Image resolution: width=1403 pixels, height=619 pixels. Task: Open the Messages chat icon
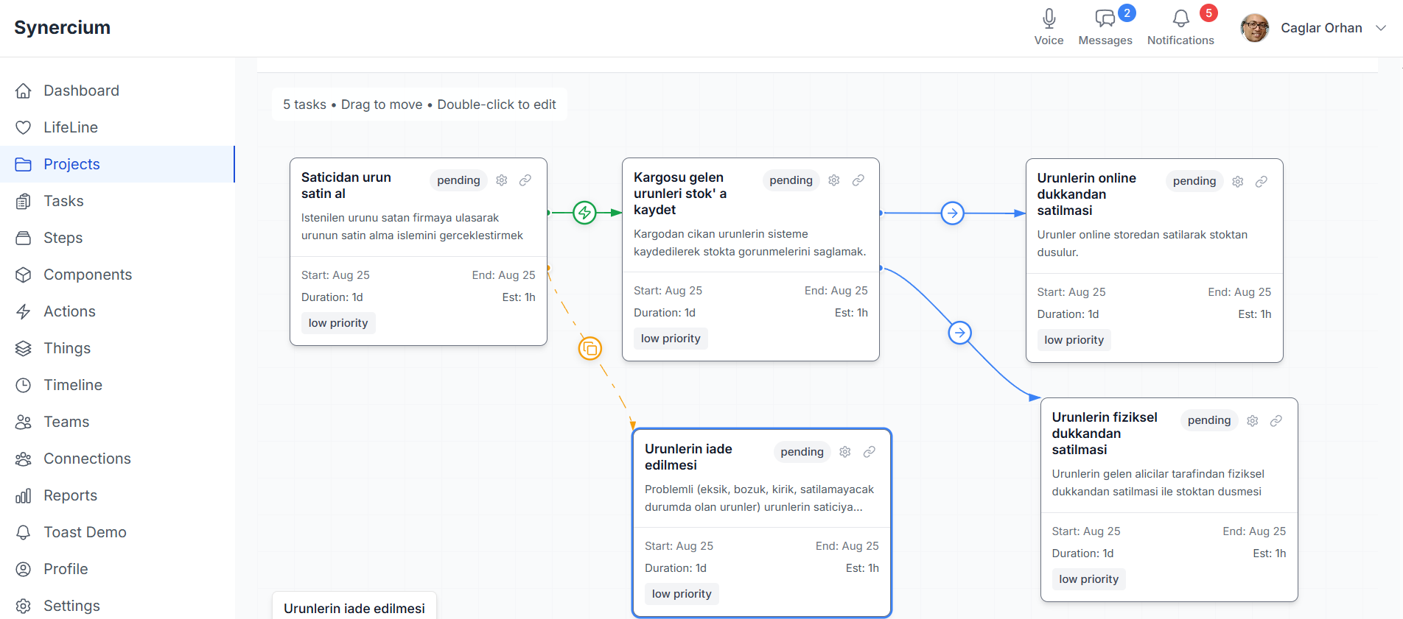[1105, 18]
